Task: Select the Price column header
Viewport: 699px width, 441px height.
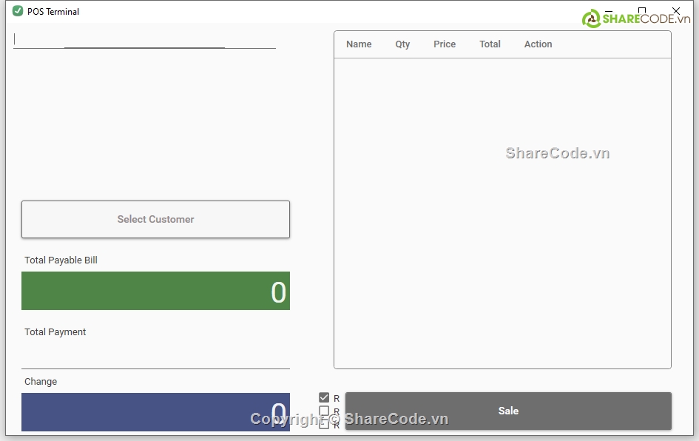Action: click(x=445, y=44)
